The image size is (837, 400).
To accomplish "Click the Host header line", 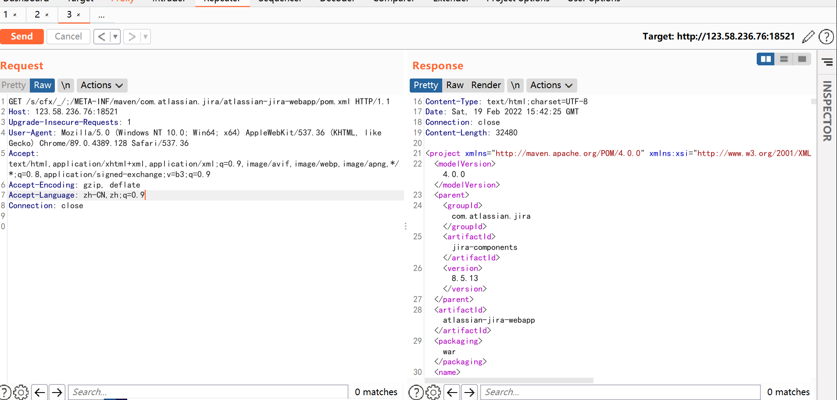I will pyautogui.click(x=63, y=112).
